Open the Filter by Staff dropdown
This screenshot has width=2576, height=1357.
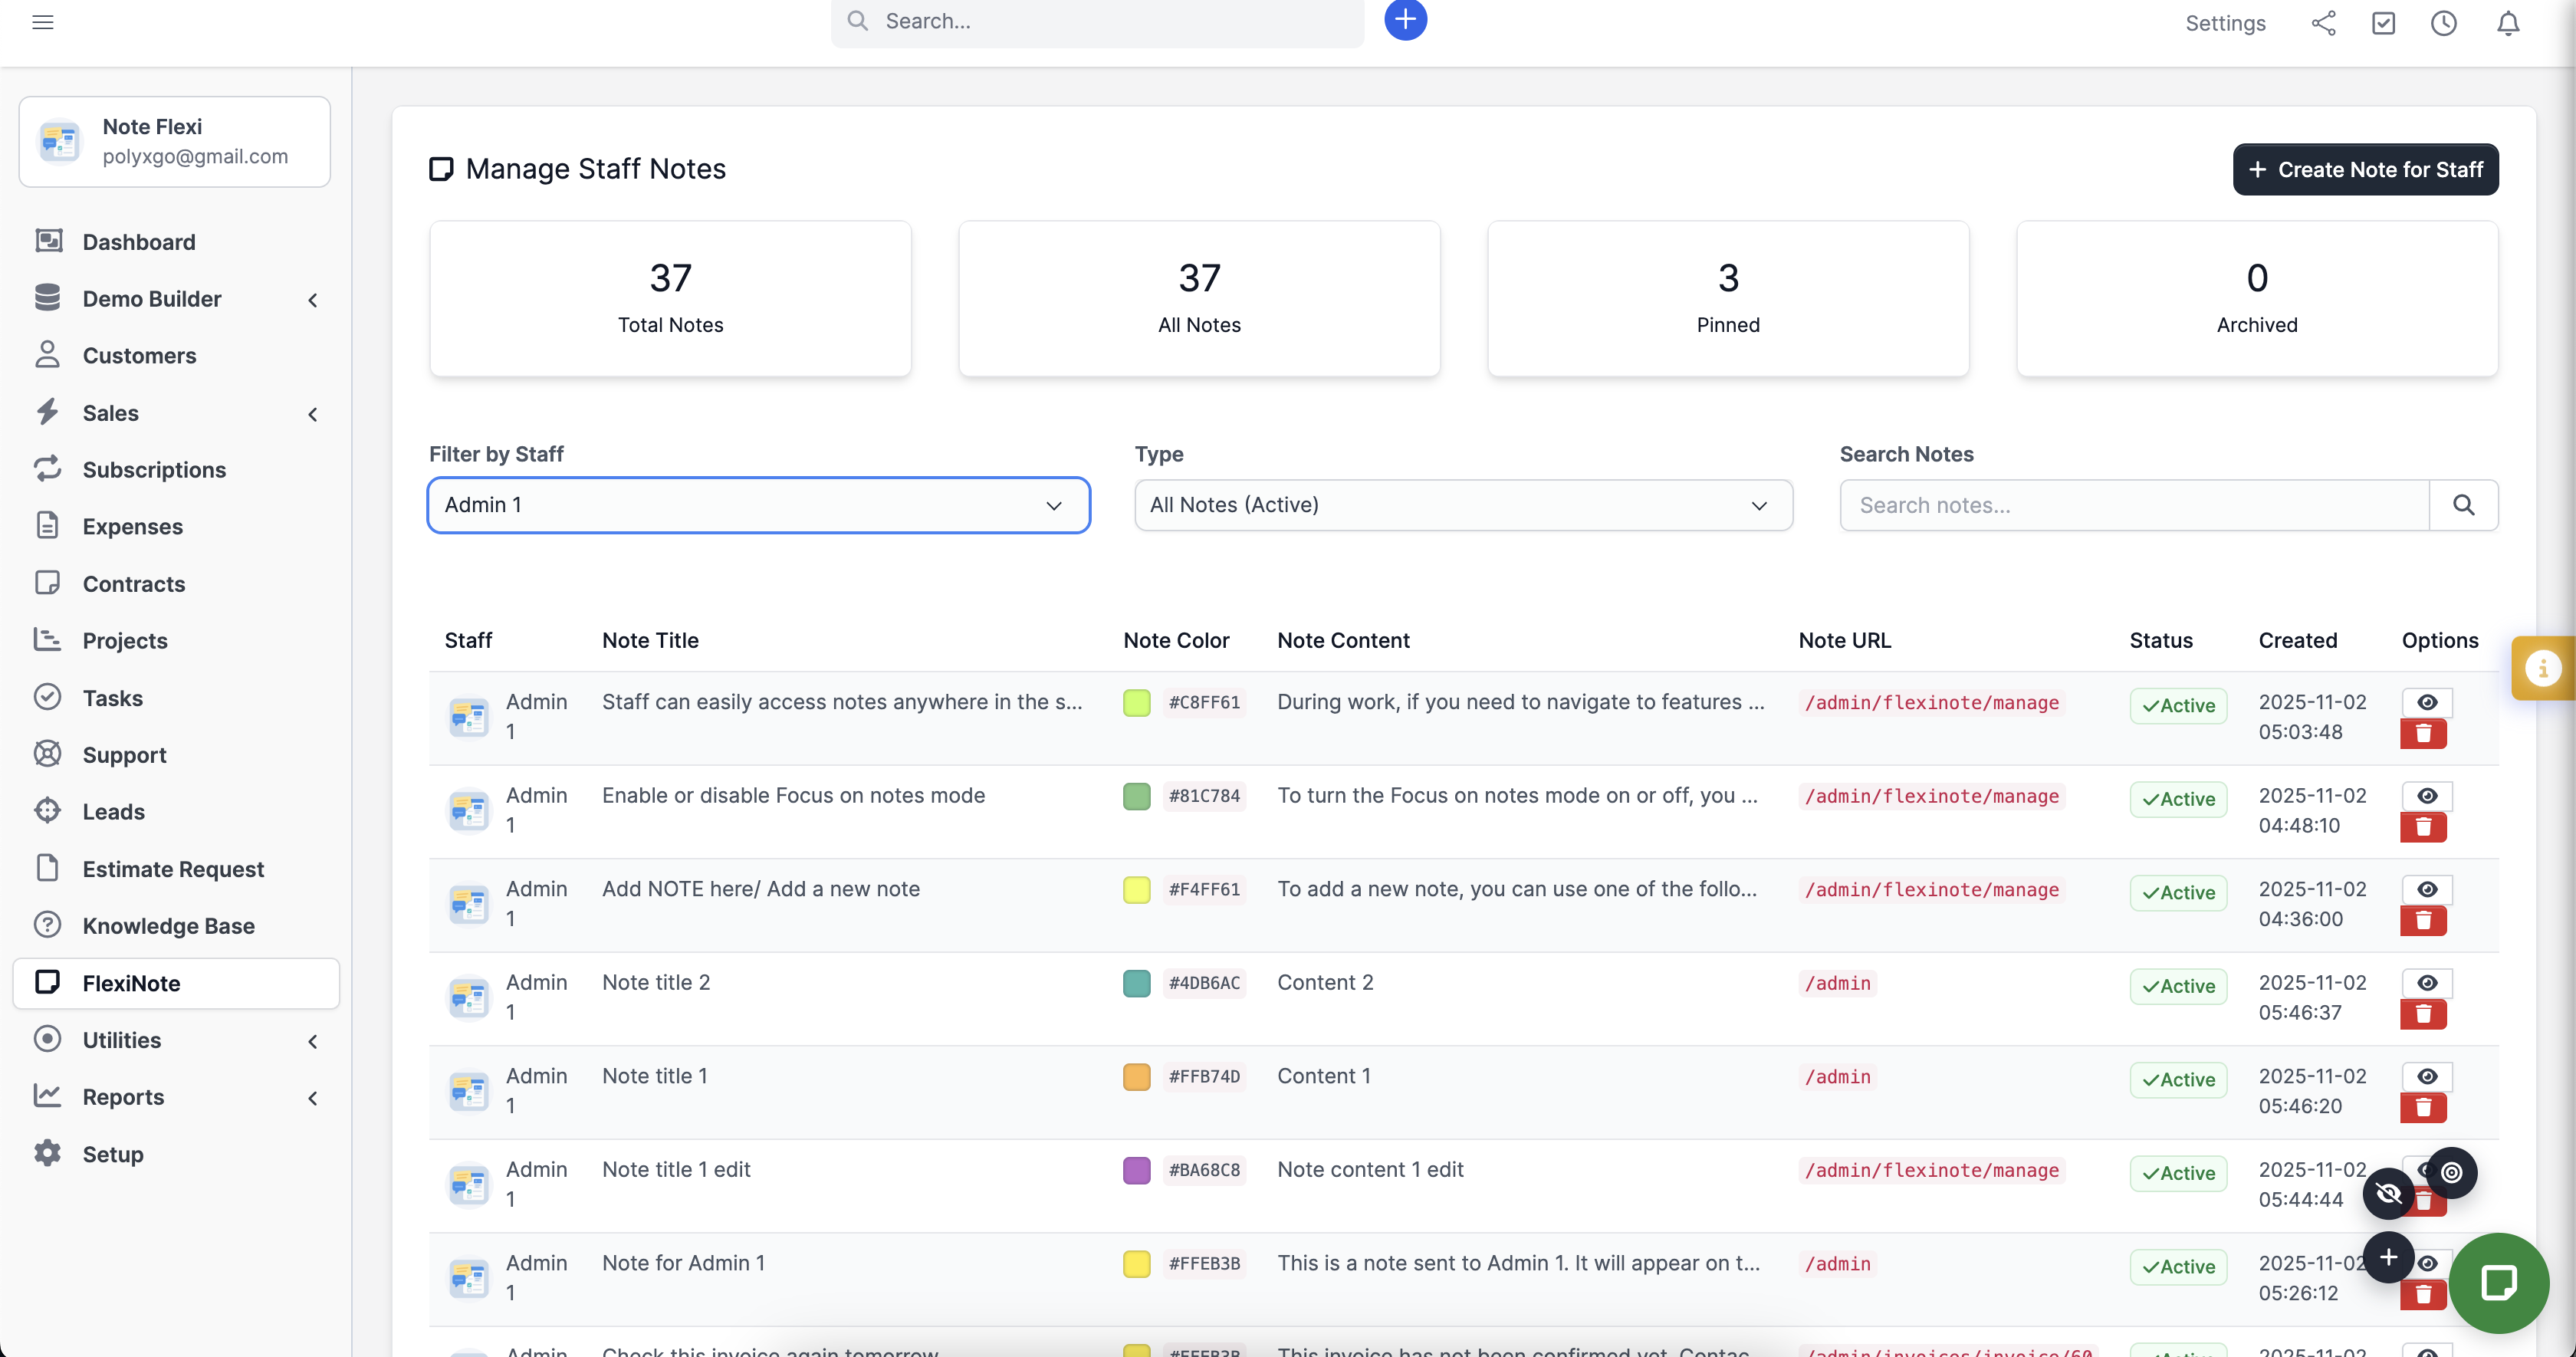click(758, 505)
